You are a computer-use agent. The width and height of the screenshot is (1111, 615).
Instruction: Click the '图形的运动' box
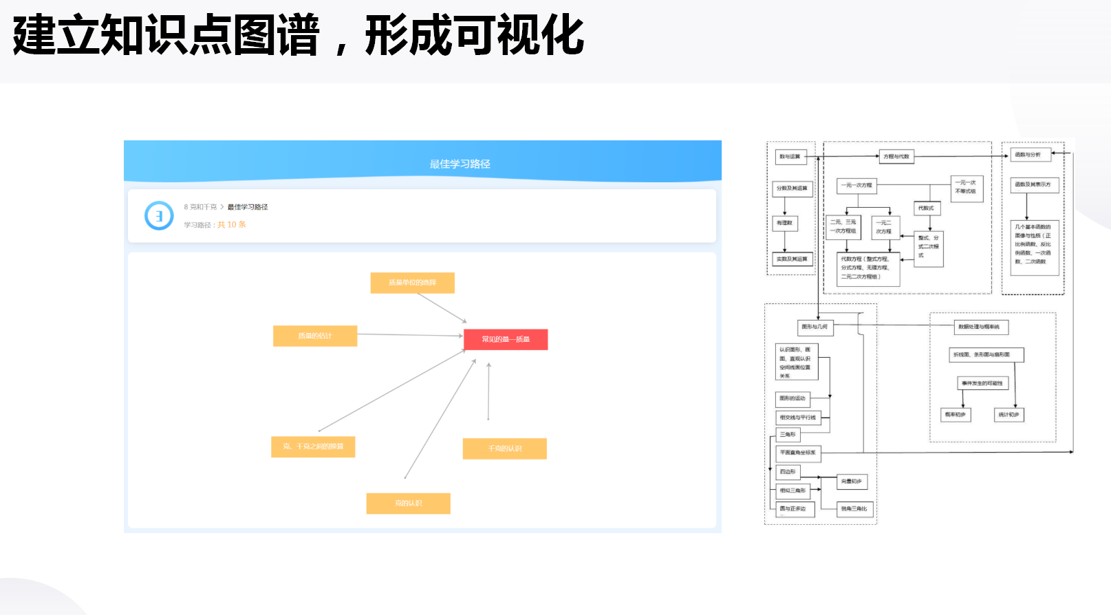[793, 399]
